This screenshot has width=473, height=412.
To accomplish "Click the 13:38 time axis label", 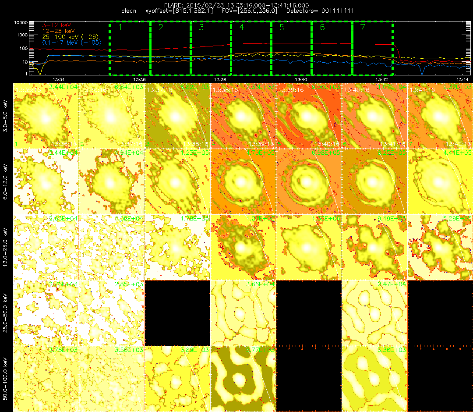I will (x=220, y=80).
